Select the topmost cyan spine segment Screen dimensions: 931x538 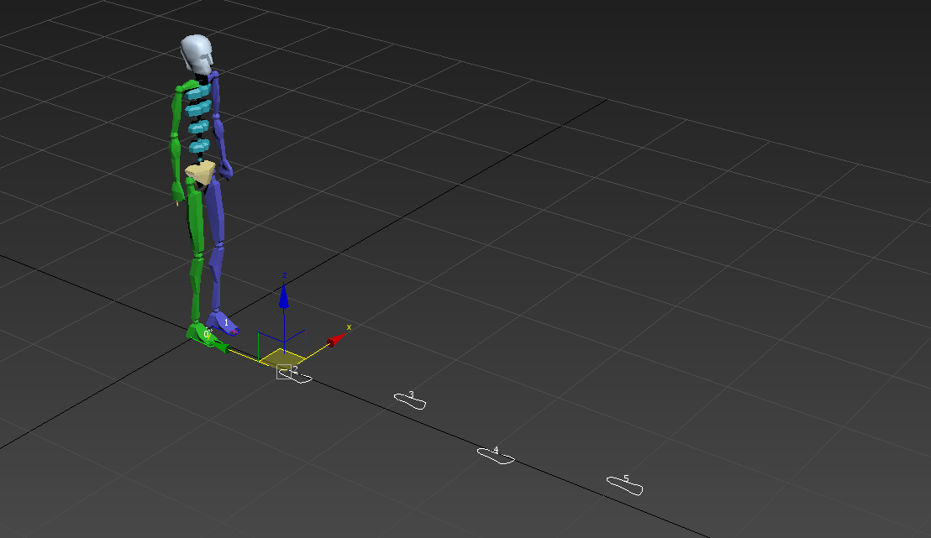click(197, 91)
